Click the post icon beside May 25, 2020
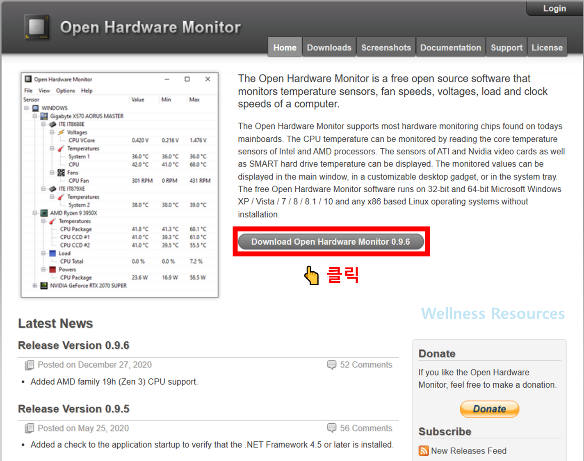 [29, 428]
